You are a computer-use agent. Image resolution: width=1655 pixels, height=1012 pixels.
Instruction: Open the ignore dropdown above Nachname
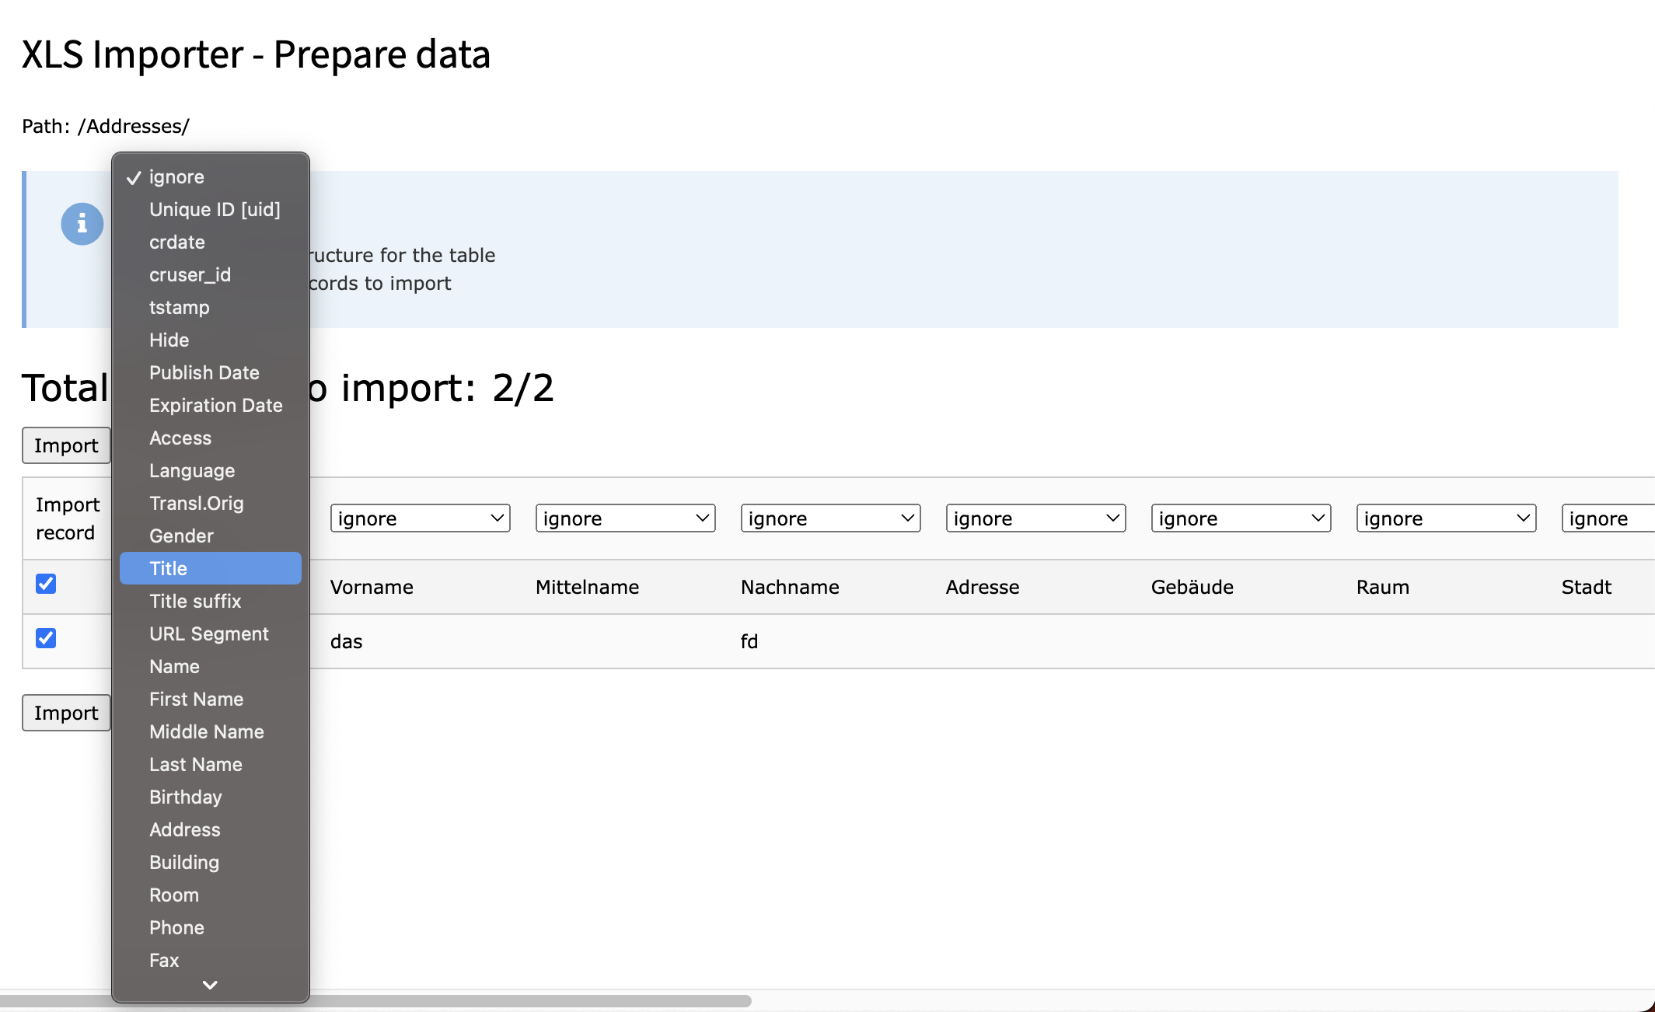[830, 518]
